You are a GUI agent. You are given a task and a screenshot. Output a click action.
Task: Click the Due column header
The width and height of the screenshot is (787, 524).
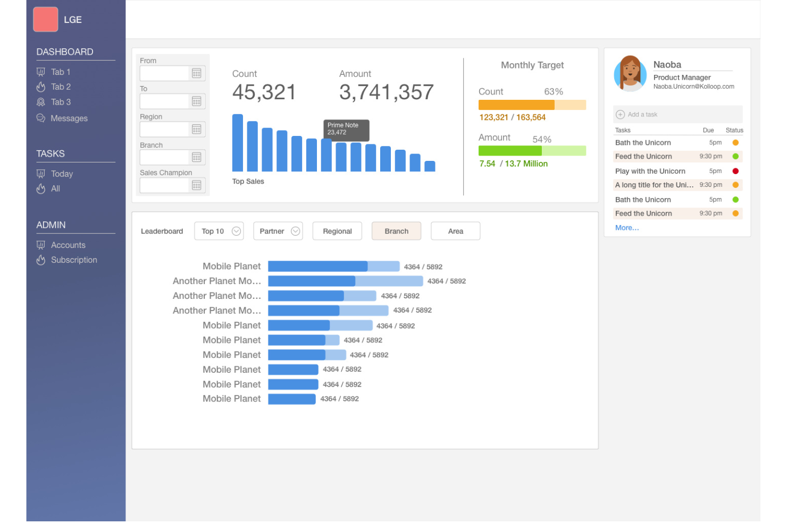click(708, 131)
